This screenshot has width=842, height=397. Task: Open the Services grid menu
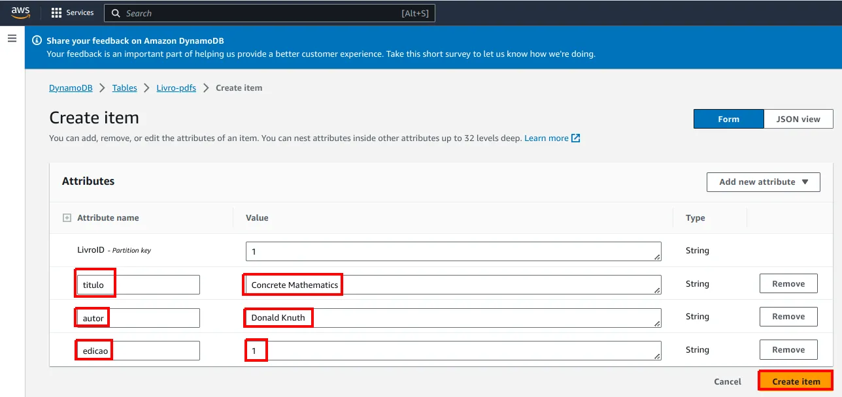click(73, 13)
